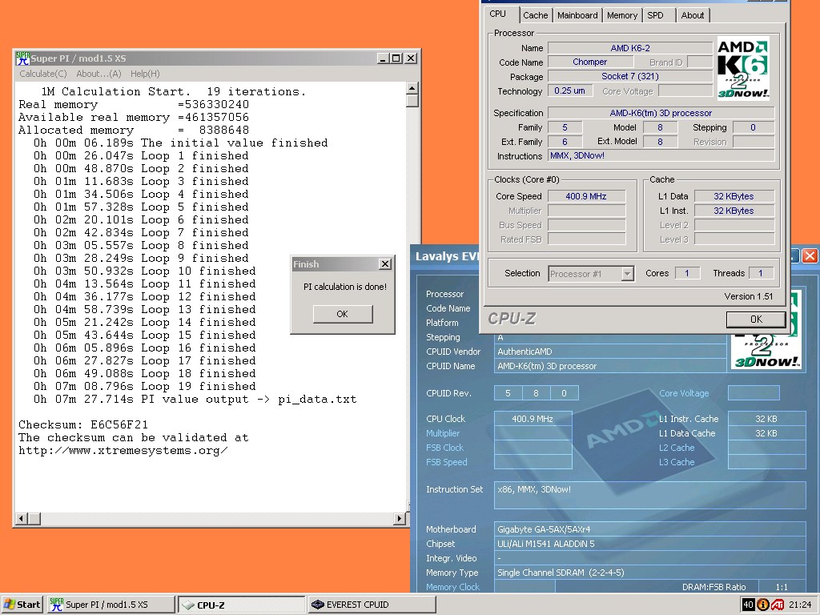Click Super PI vertical scrollbar thumb
Screen dimensions: 820x615
click(412, 100)
